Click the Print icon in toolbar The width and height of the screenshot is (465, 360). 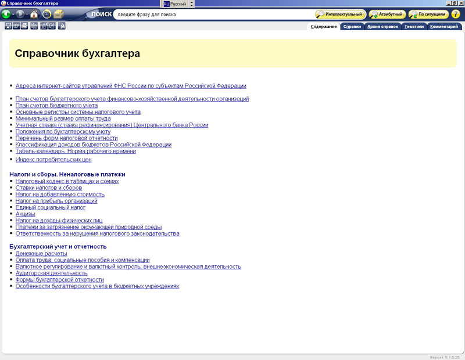(24, 26)
